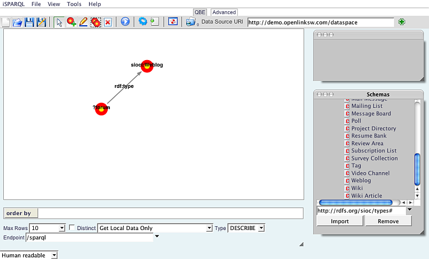Open a saved query with folder icon
The width and height of the screenshot is (429, 259).
[x=18, y=22]
